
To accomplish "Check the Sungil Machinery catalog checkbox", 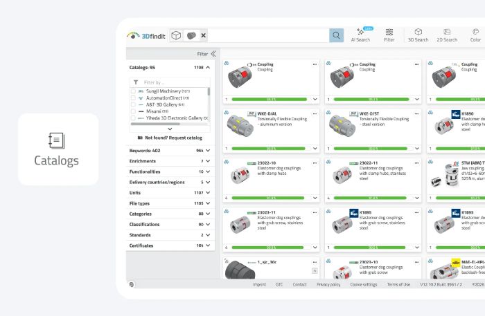I will coord(133,91).
